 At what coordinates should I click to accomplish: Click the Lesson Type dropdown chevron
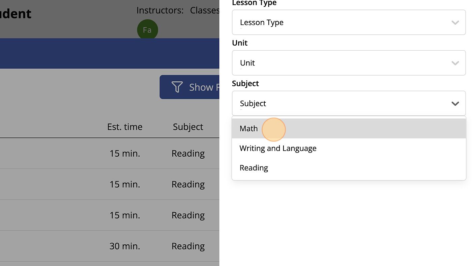(455, 23)
